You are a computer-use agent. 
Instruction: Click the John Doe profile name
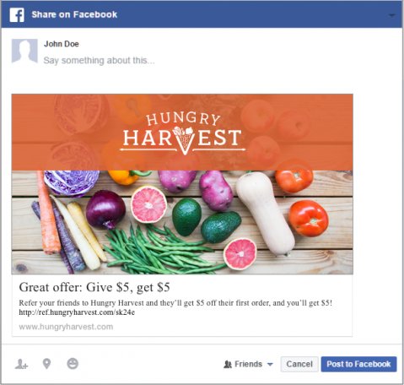(62, 44)
